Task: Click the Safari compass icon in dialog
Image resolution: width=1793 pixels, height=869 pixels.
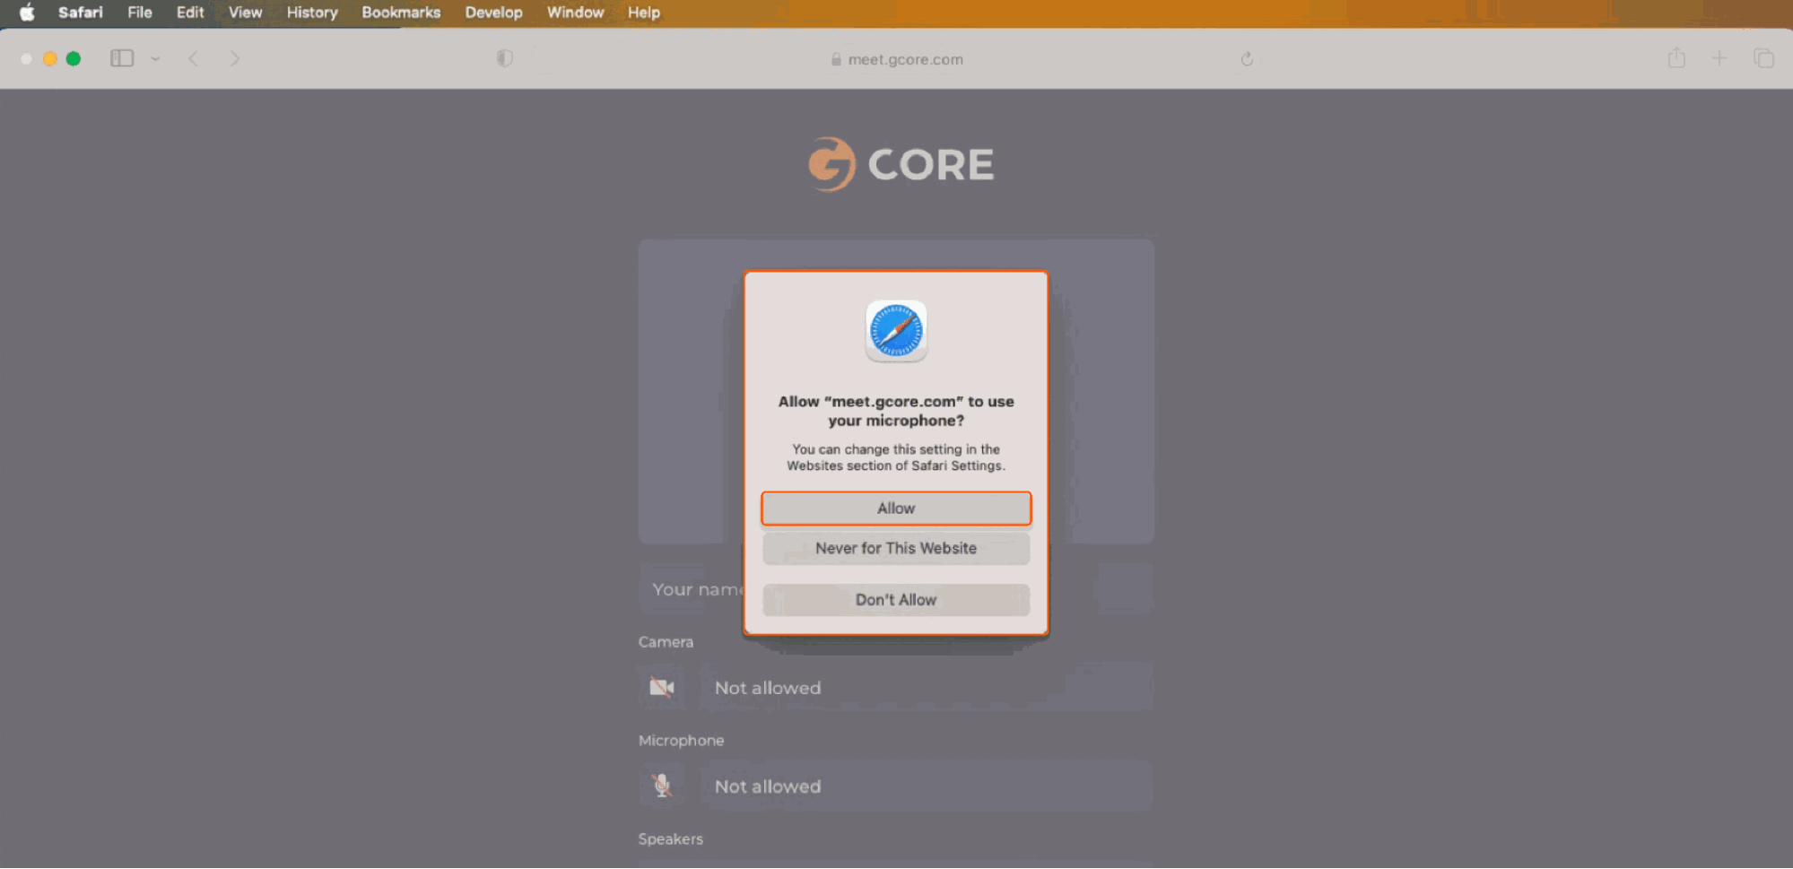Action: (896, 331)
